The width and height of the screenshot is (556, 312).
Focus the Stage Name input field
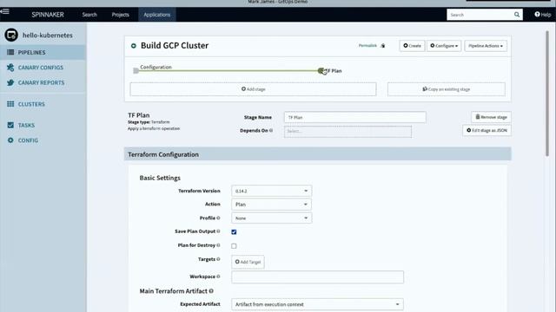coord(355,117)
